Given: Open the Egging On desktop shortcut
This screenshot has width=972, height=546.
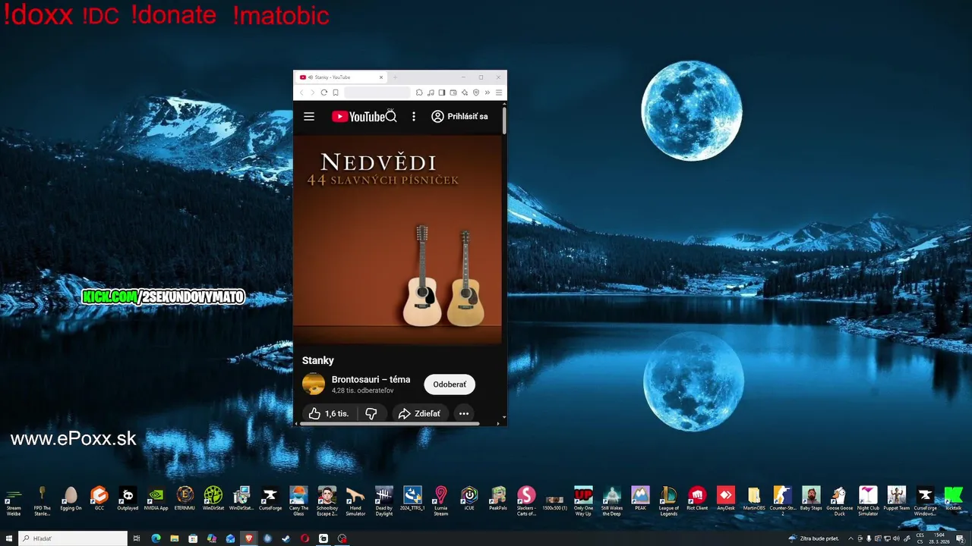Looking at the screenshot, I should (x=71, y=499).
